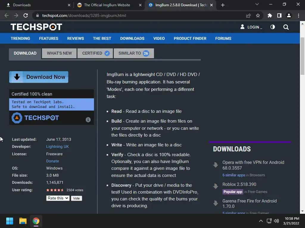Open PRODUCT FINDER nav item
The height and width of the screenshot is (228, 305).
pyautogui.click(x=190, y=38)
